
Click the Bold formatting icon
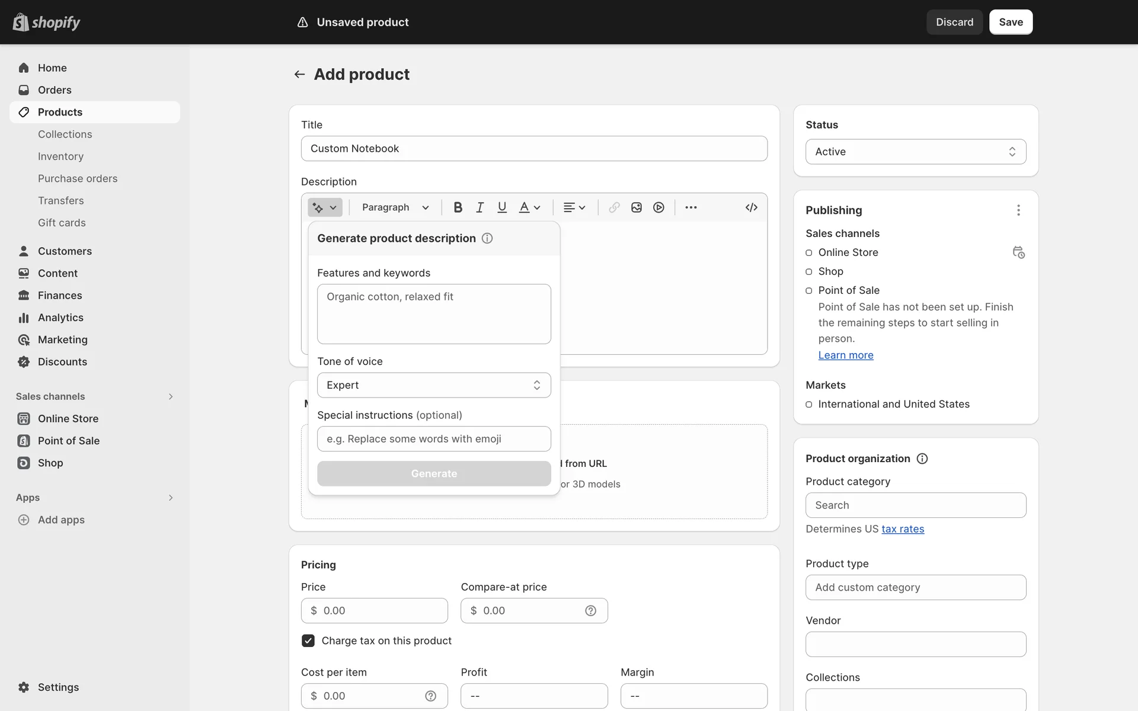click(x=458, y=207)
